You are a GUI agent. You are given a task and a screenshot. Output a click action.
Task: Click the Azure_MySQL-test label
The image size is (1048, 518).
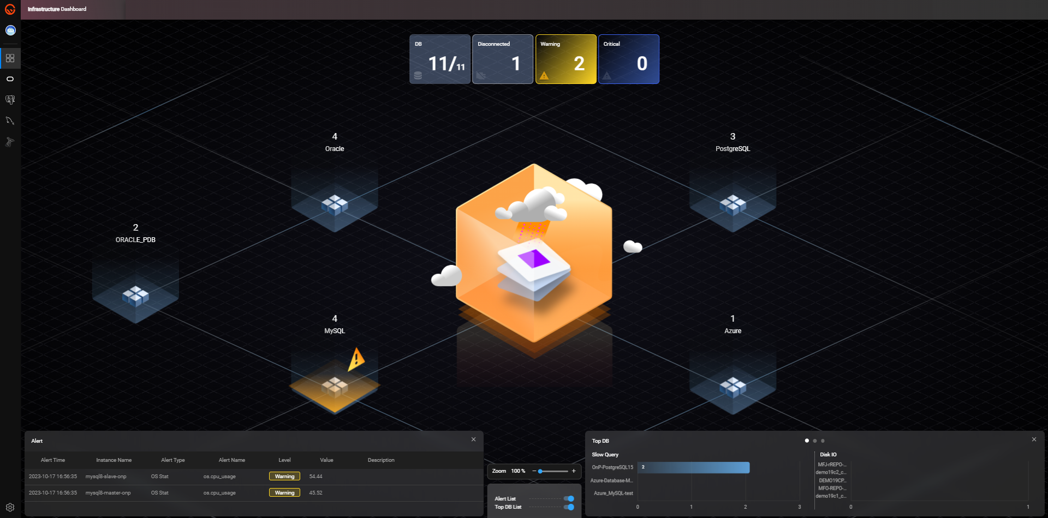(614, 493)
